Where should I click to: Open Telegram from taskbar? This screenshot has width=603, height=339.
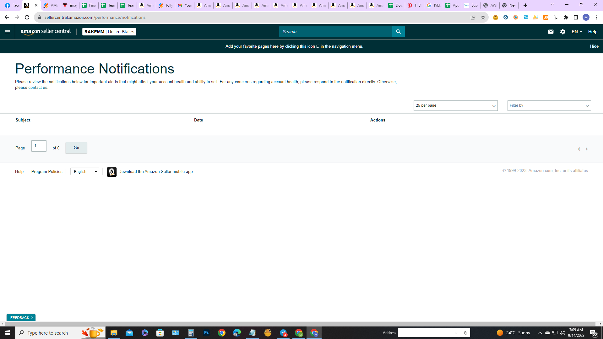tap(283, 333)
